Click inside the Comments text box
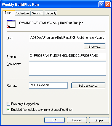The height and width of the screenshot is (126, 112). click(67, 68)
